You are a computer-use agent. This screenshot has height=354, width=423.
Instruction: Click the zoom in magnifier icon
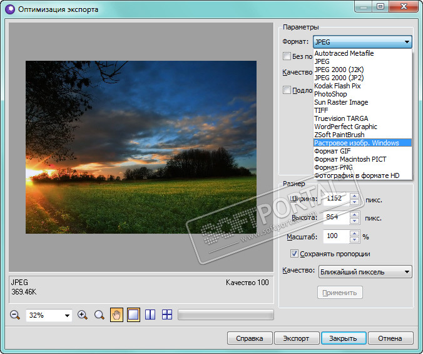[82, 315]
